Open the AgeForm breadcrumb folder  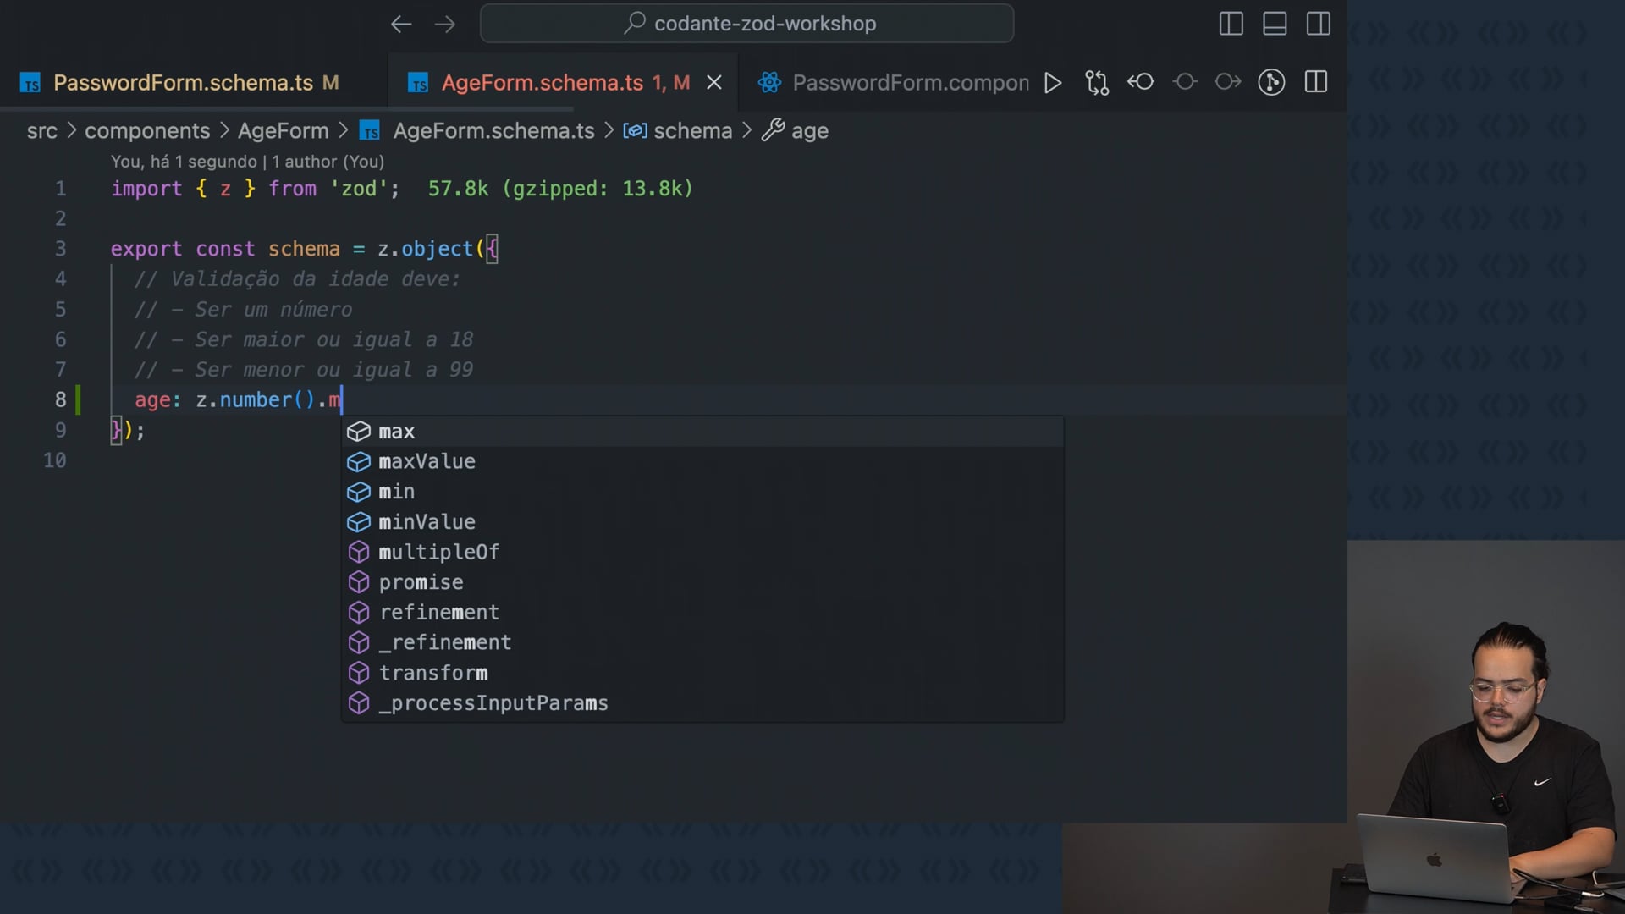pos(283,130)
